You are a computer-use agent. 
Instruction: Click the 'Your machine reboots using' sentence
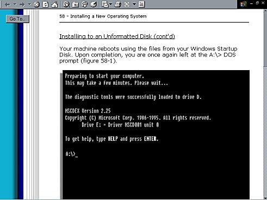coord(148,49)
